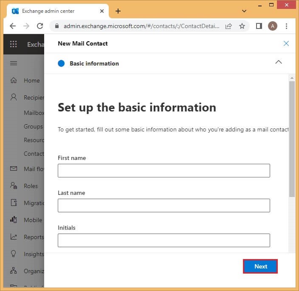Open a new browser tab
This screenshot has height=291, width=299.
118,11
